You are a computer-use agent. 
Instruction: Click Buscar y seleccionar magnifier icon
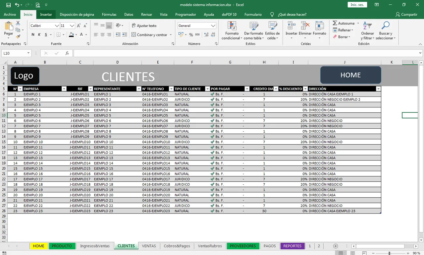coord(385,26)
